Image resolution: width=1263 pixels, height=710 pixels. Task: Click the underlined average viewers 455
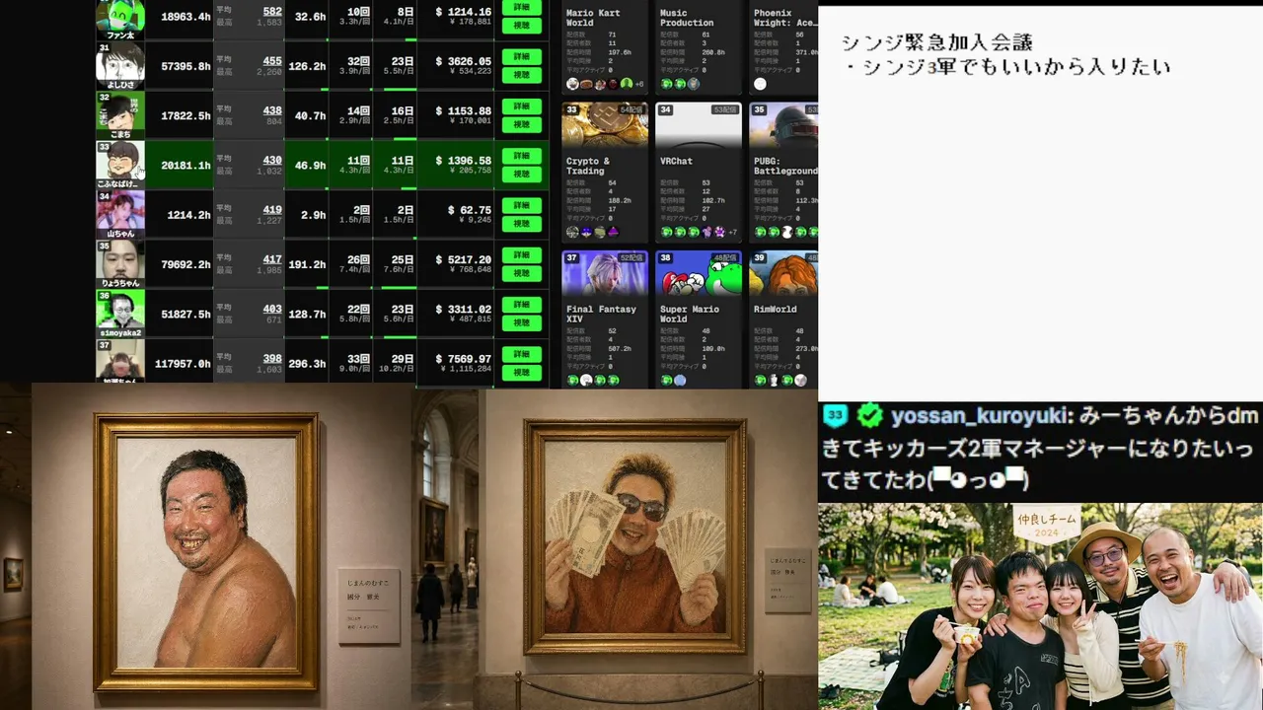coord(272,61)
